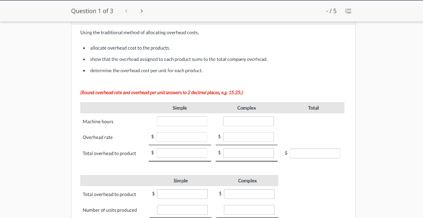Click the 'Number of units produced' label

pyautogui.click(x=110, y=210)
